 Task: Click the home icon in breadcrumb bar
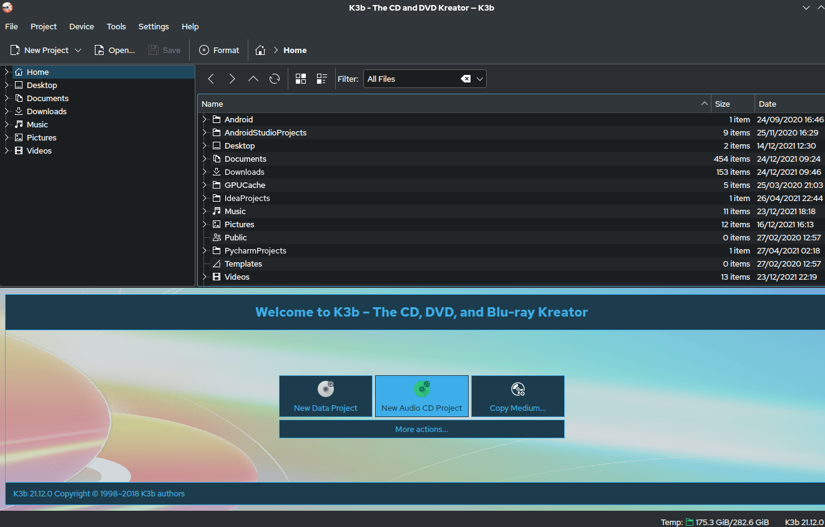click(260, 50)
